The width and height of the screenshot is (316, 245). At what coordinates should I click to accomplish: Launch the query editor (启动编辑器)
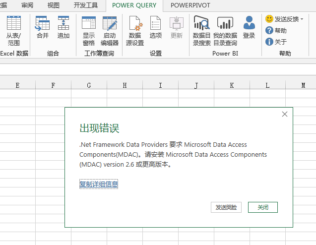tap(110, 31)
